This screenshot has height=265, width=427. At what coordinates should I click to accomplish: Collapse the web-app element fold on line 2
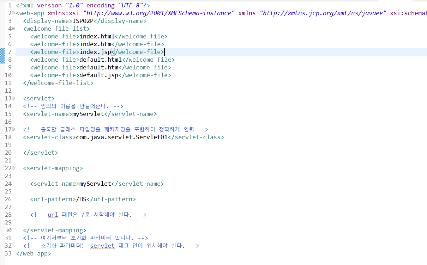13,13
